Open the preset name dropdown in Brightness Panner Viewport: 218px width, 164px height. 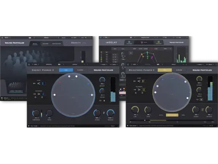click(174, 65)
